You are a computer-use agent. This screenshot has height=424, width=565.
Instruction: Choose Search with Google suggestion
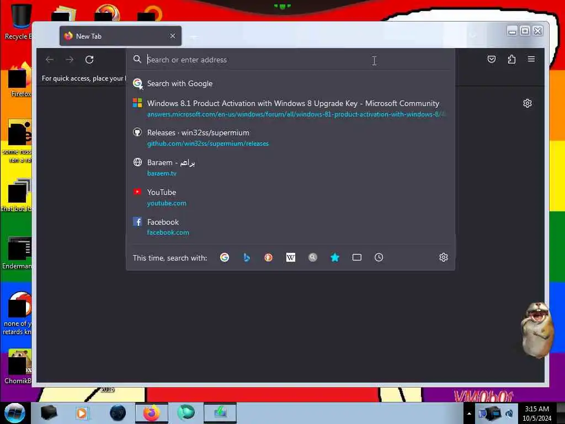pyautogui.click(x=290, y=84)
